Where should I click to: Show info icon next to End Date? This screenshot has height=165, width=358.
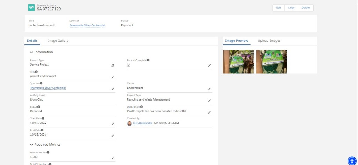[42, 130]
